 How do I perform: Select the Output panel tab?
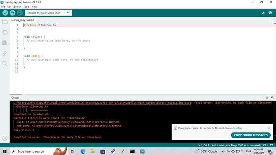click(x=15, y=98)
